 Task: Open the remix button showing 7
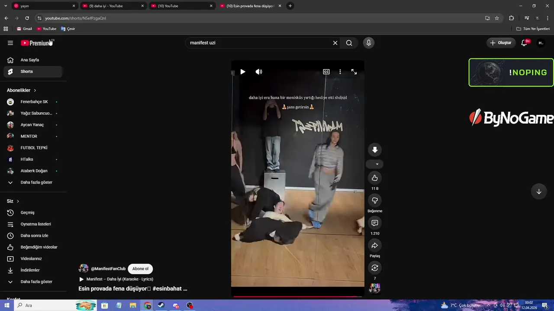tap(375, 268)
